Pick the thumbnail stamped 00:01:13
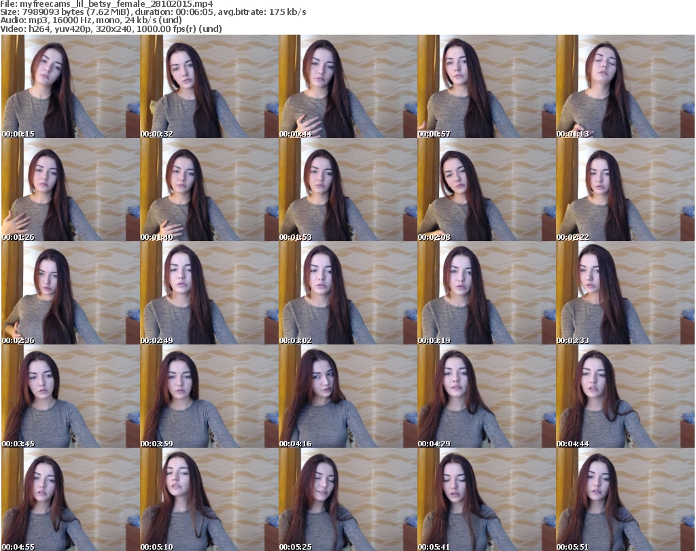 625,86
